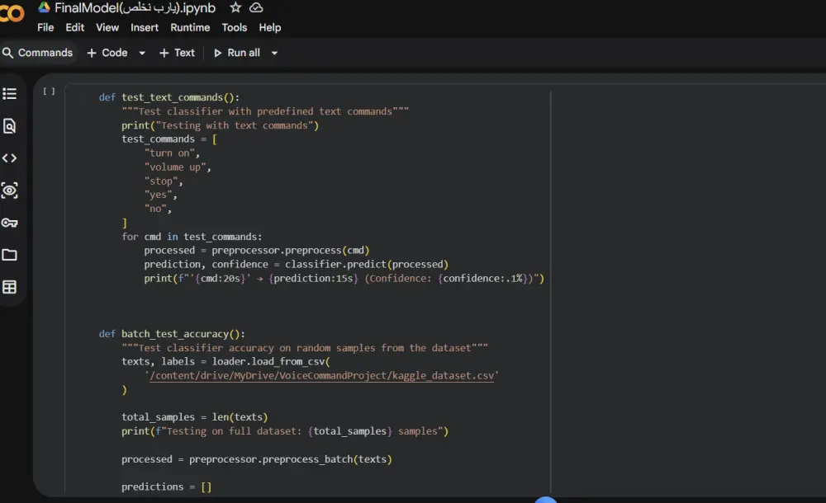This screenshot has height=503, width=826.
Task: Open the table of contents sidebar
Action: 10,93
